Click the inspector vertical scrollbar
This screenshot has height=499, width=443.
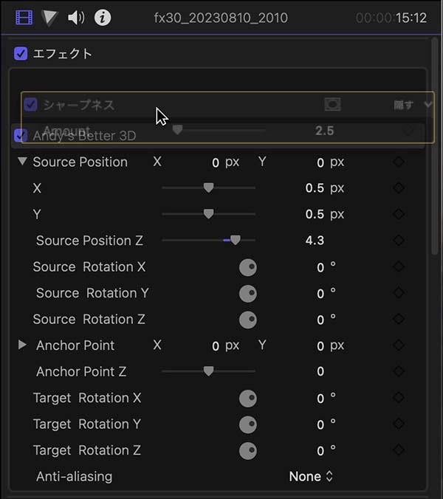[435, 146]
